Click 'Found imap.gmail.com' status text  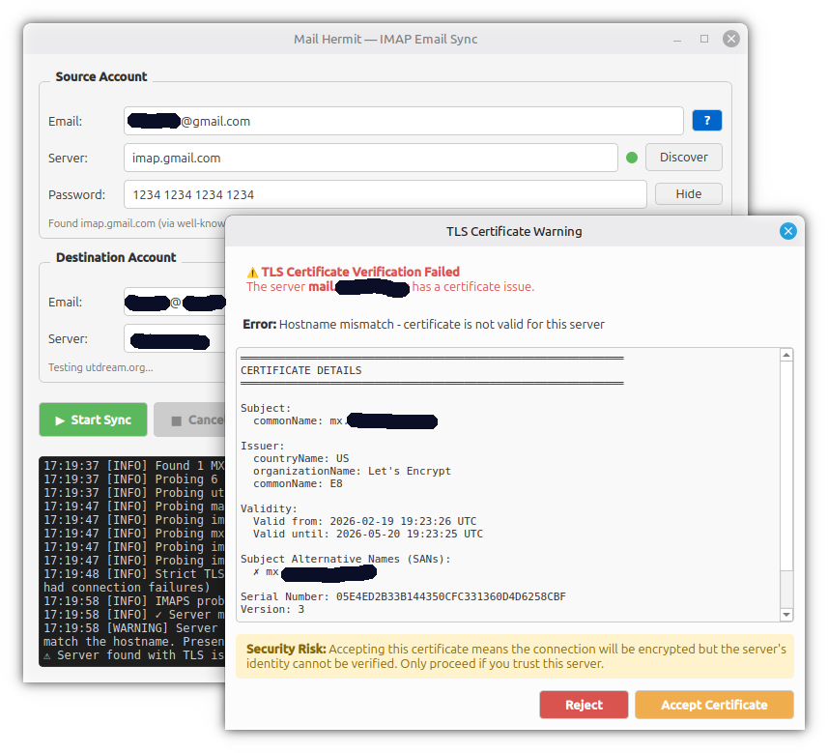[x=137, y=223]
